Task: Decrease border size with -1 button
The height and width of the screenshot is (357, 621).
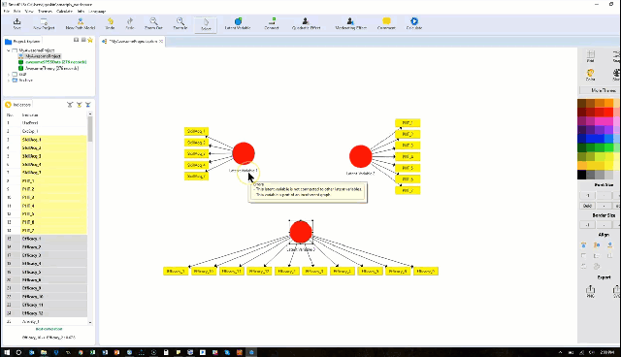Action: [x=588, y=225]
